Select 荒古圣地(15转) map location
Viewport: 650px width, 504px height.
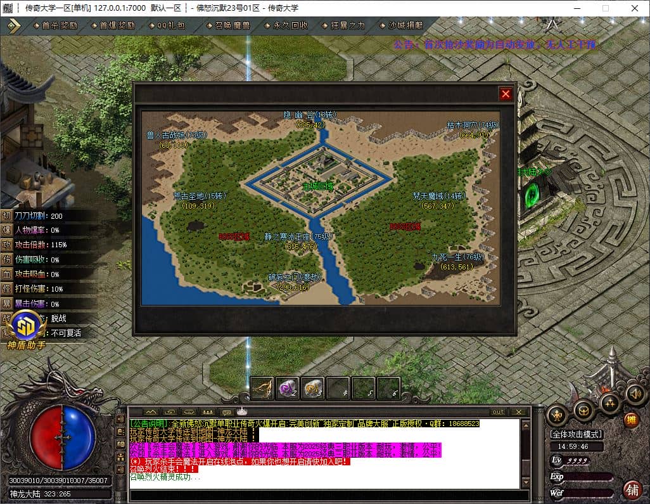coord(200,201)
